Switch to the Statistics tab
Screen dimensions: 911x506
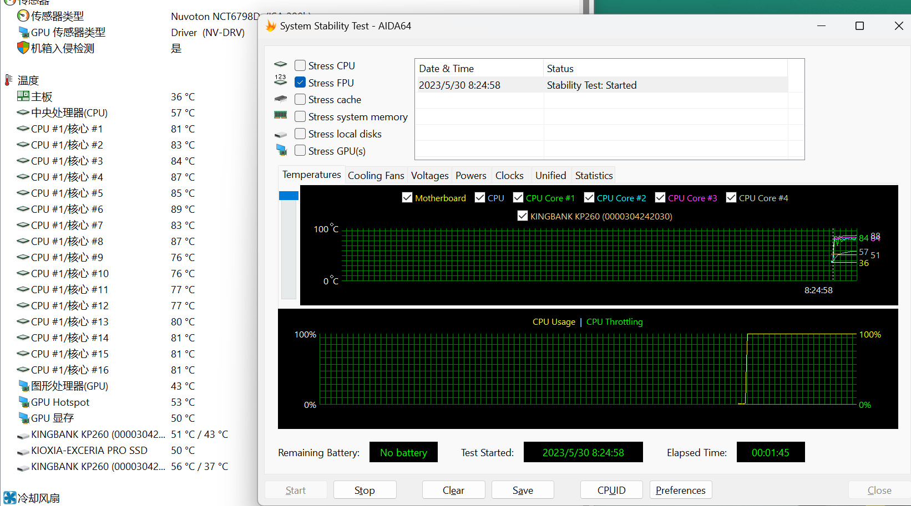click(x=594, y=176)
